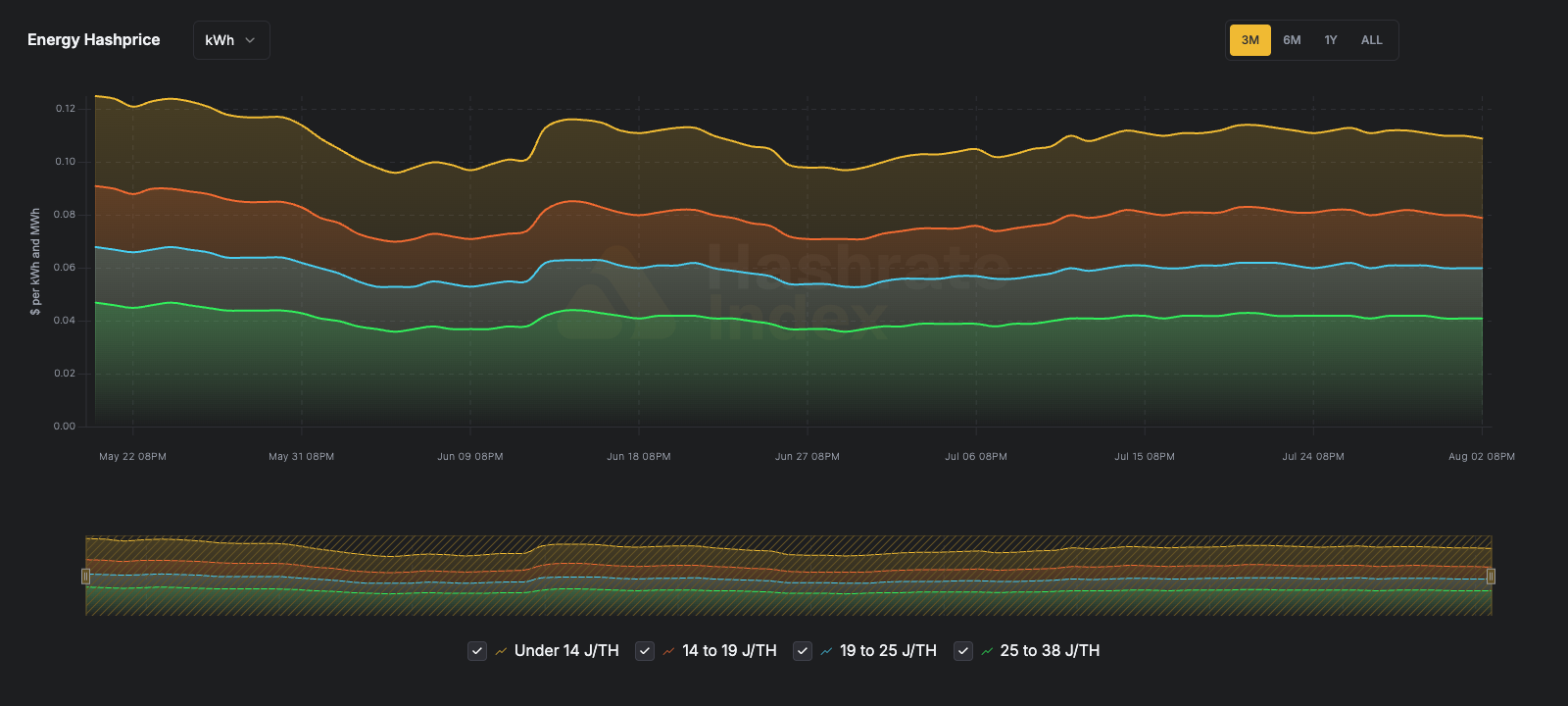Image resolution: width=1568 pixels, height=706 pixels.
Task: Click the Energy Hashprice chart title
Action: [x=94, y=40]
